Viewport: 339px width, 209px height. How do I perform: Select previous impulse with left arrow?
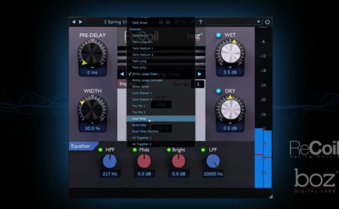pos(122,74)
